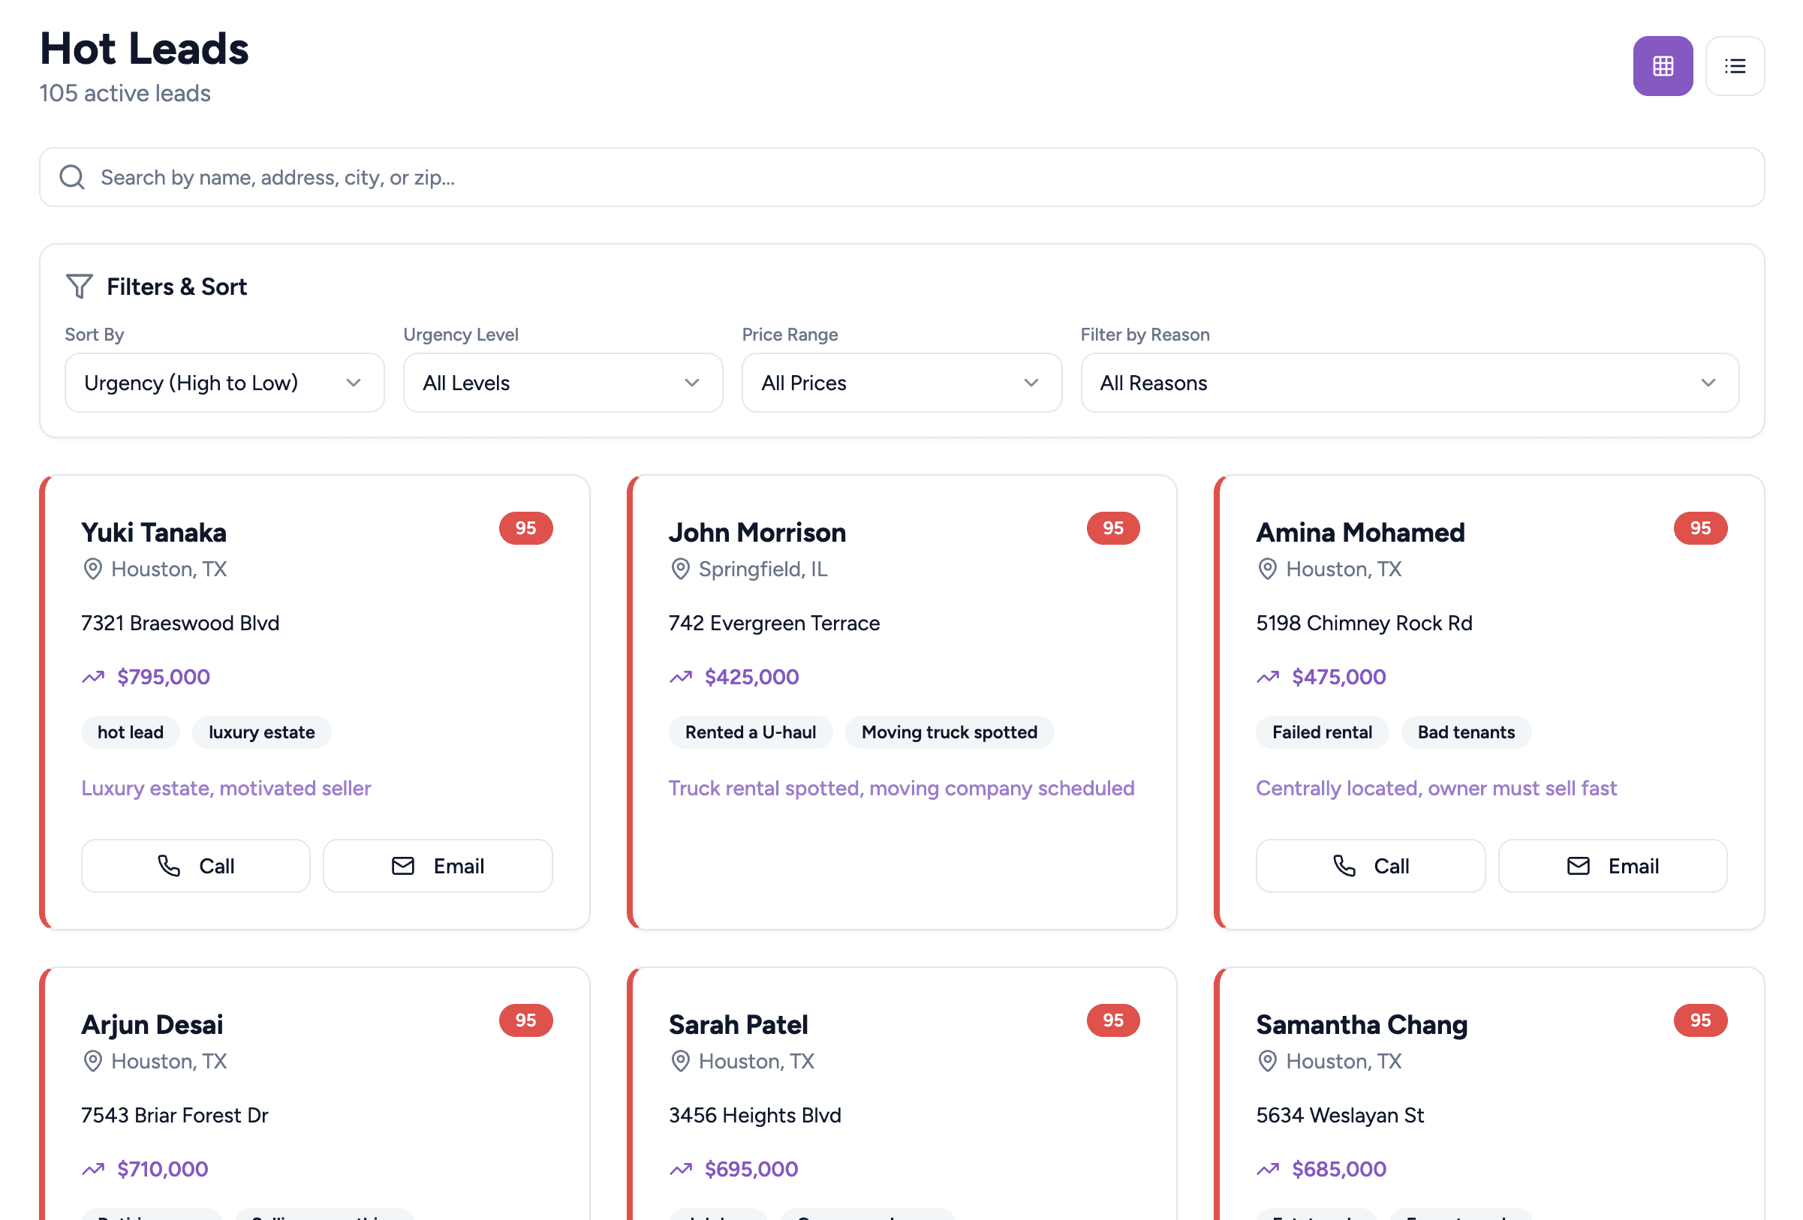Screen dimensions: 1803x1220
Task: Focus the lead search field
Action: [x=900, y=177]
